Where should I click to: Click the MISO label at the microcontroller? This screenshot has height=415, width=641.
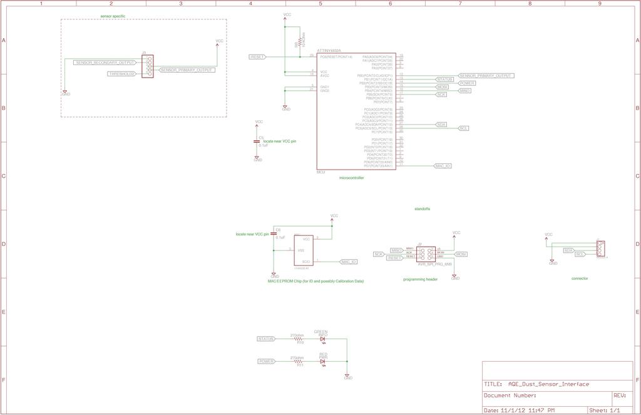tap(464, 91)
